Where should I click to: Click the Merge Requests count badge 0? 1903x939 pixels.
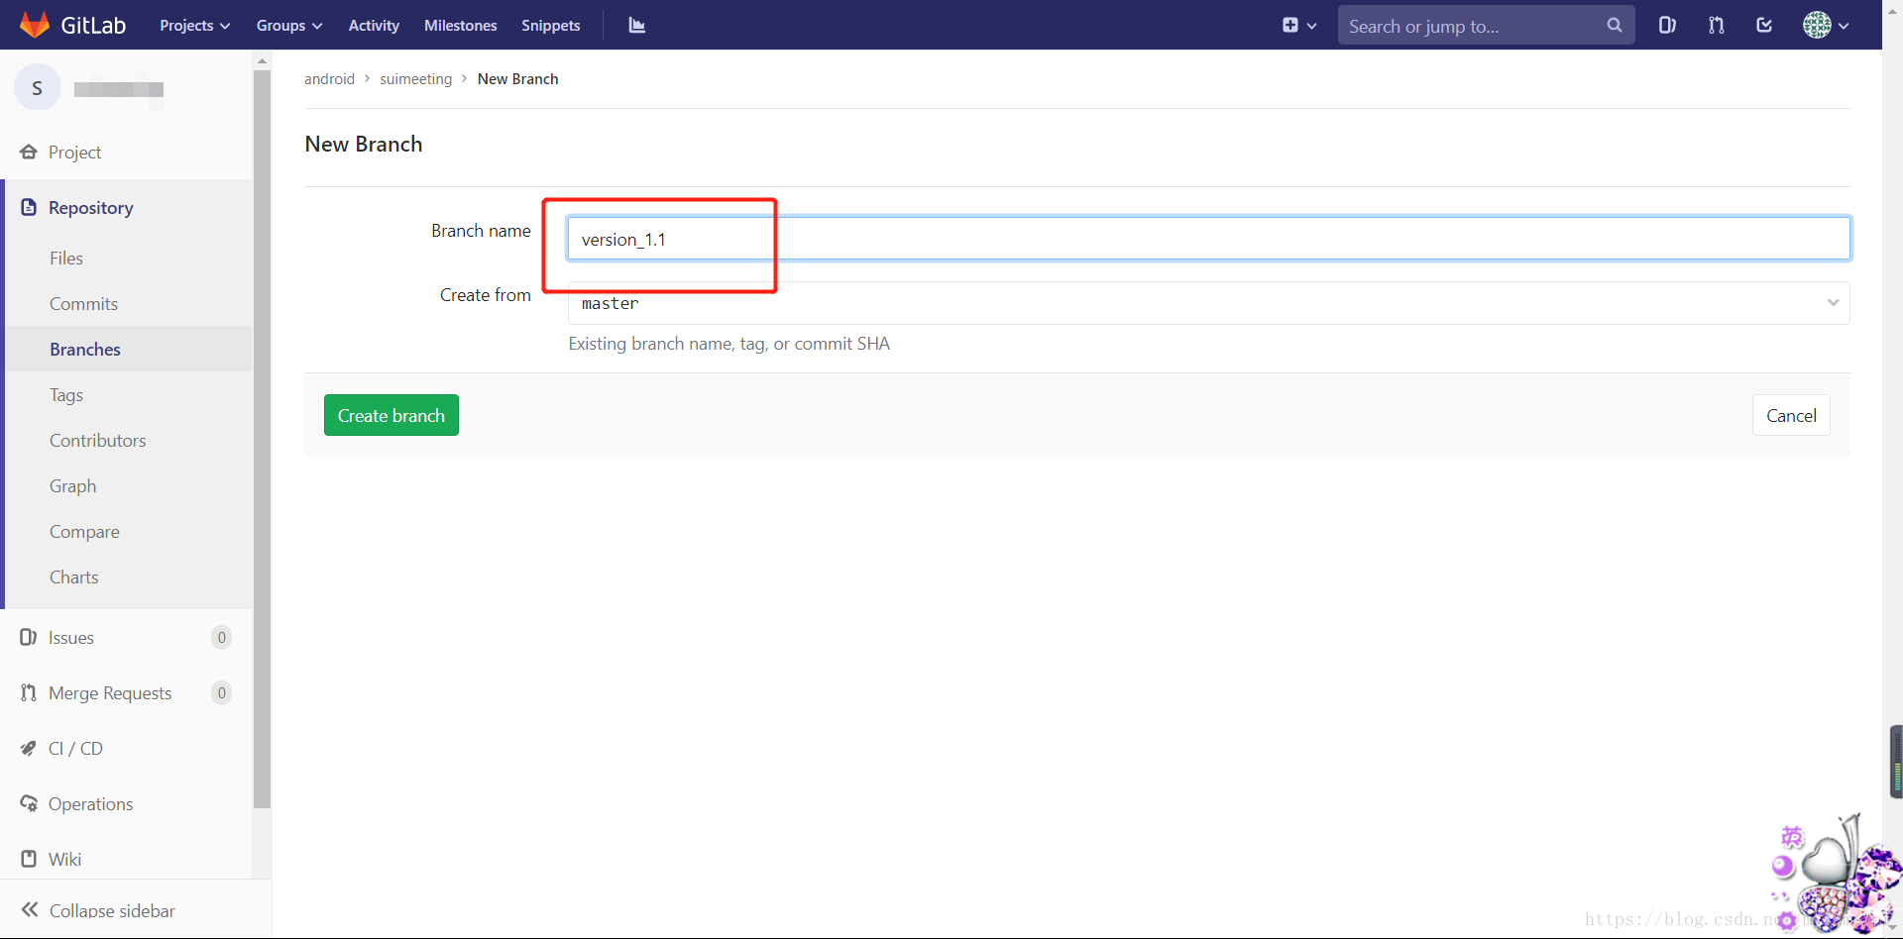pos(222,692)
